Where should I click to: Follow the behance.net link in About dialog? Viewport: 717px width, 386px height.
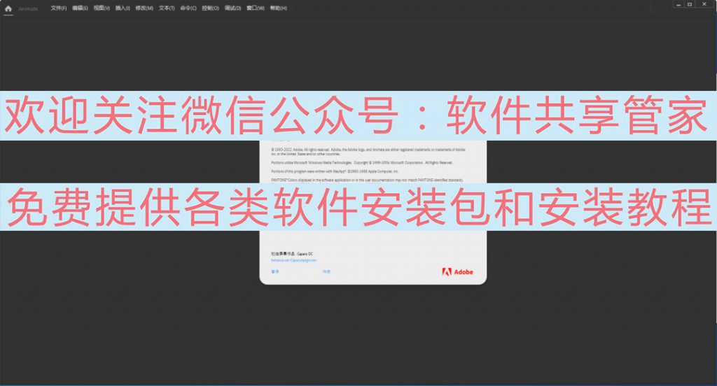click(293, 260)
